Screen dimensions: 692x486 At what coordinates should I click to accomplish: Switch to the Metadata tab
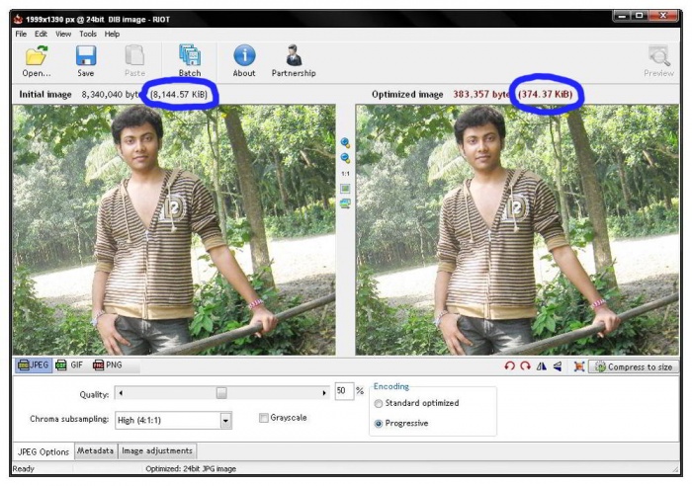[95, 450]
